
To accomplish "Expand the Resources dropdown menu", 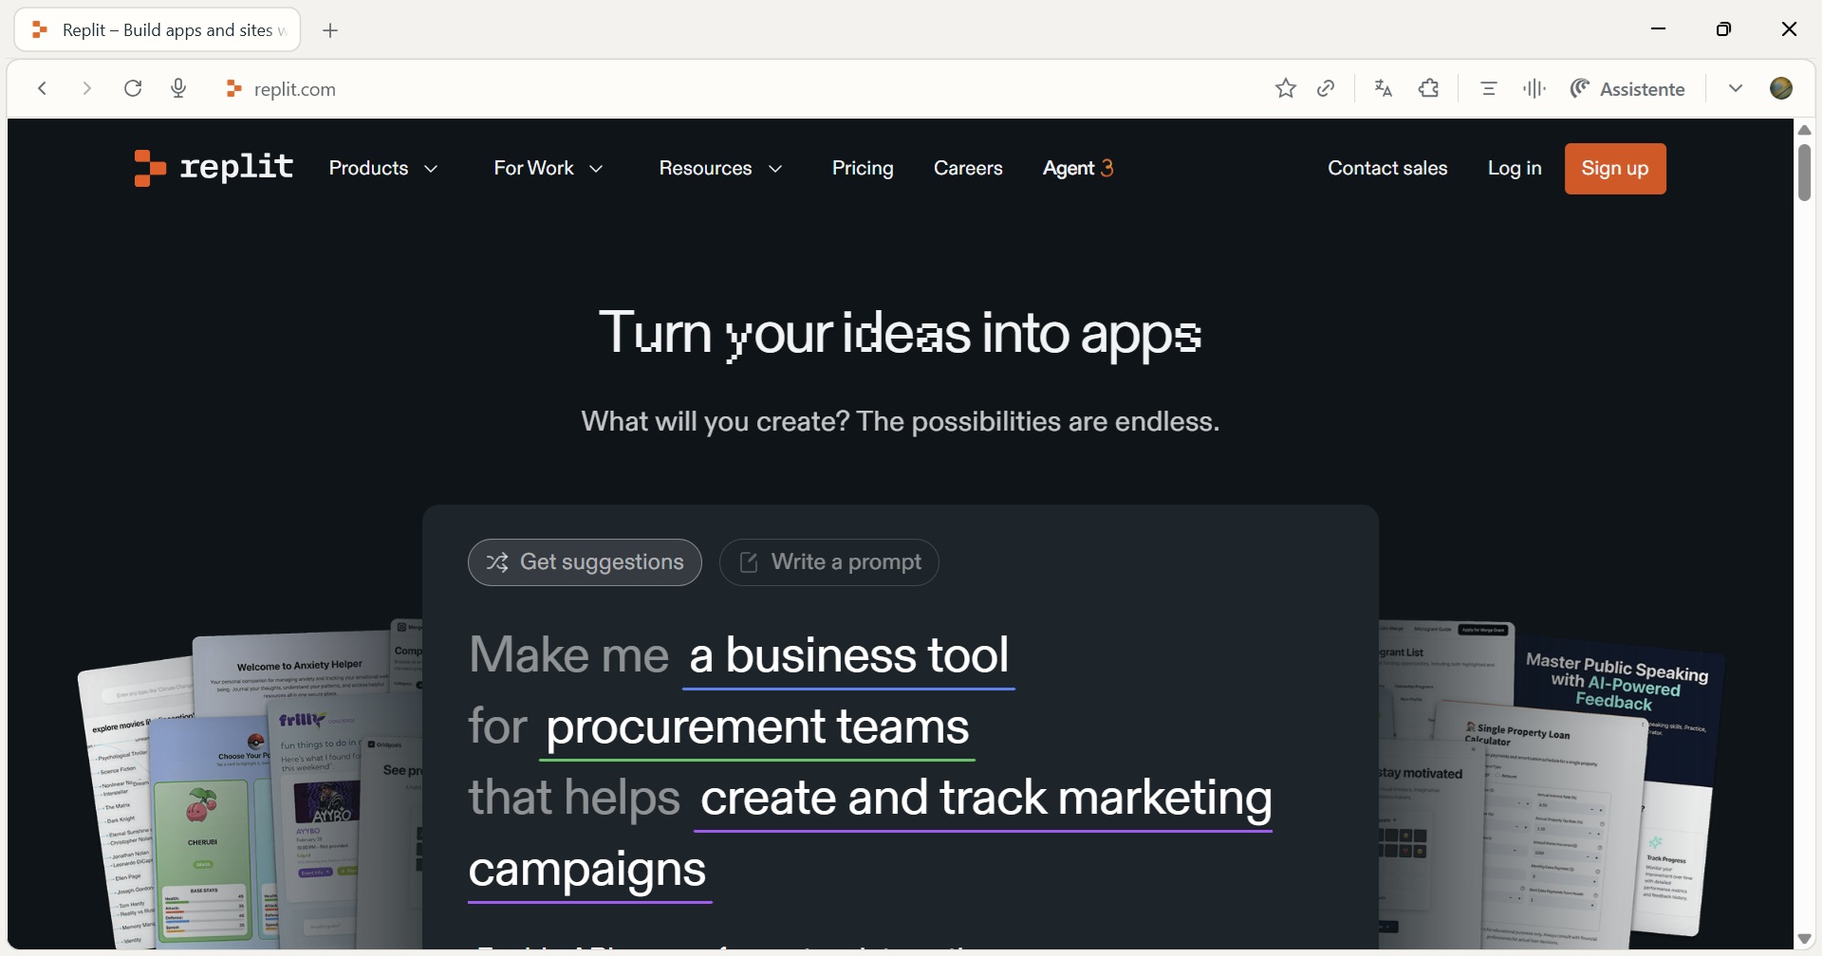I will tap(720, 169).
